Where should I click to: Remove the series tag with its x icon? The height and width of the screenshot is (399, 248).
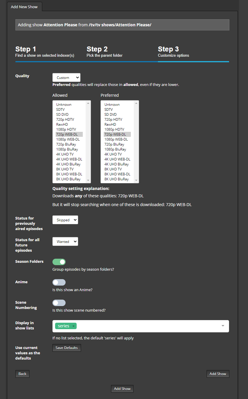(x=73, y=326)
